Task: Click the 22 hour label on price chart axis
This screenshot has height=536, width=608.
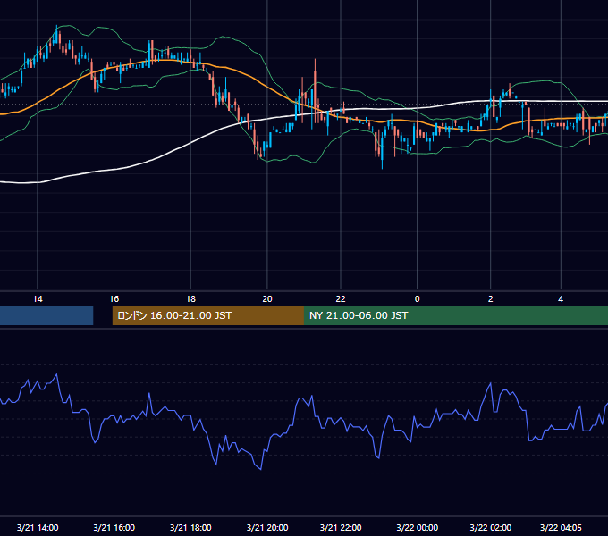Action: (341, 299)
